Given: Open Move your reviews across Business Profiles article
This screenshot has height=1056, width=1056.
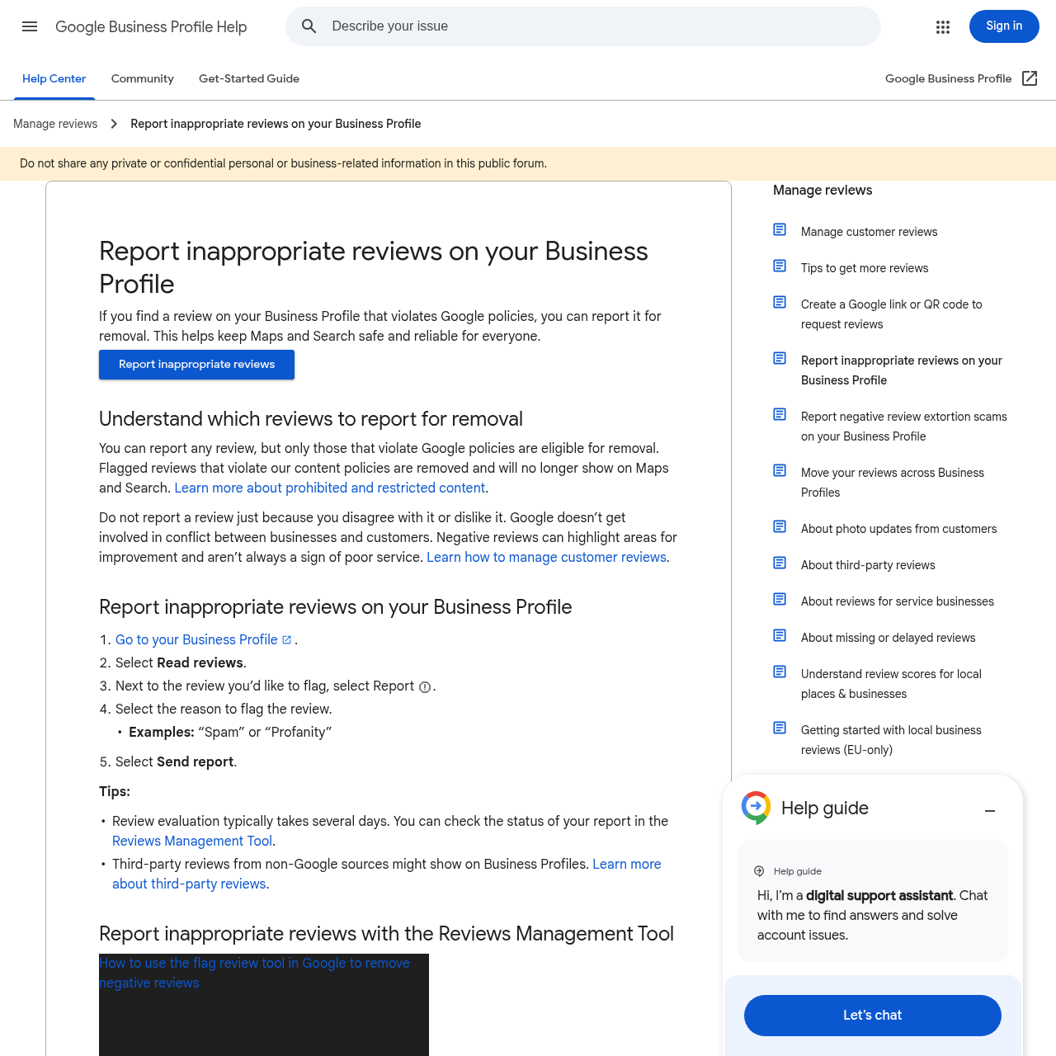Looking at the screenshot, I should [892, 483].
